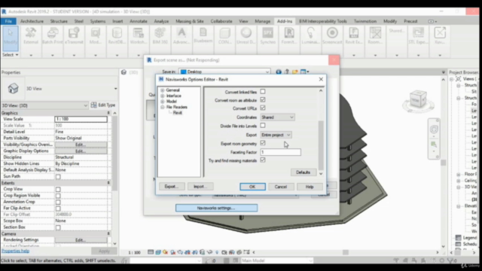Launch the Bluebeam add-in
The image size is (482, 271).
(203, 35)
